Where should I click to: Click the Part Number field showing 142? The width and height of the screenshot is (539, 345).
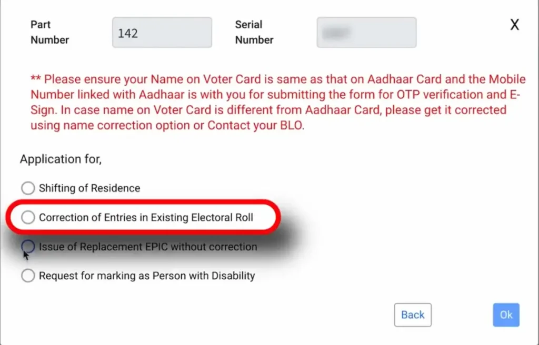tap(162, 33)
